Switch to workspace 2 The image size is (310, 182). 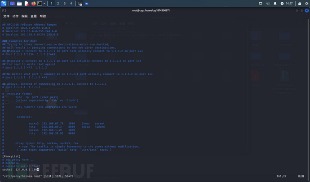[58, 4]
